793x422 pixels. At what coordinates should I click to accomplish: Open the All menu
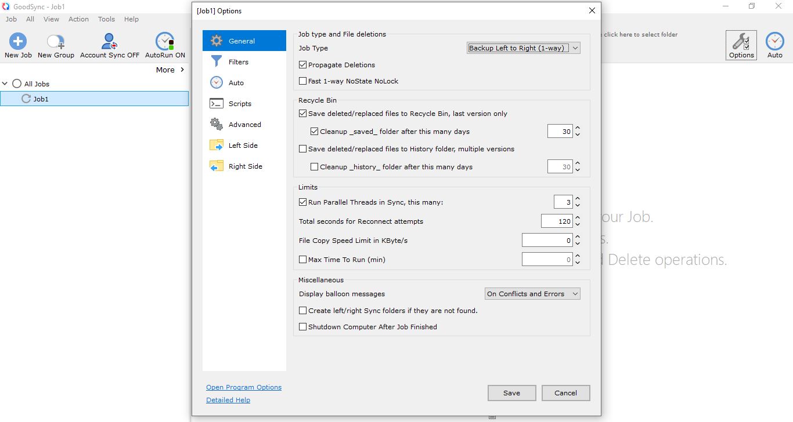coord(30,19)
